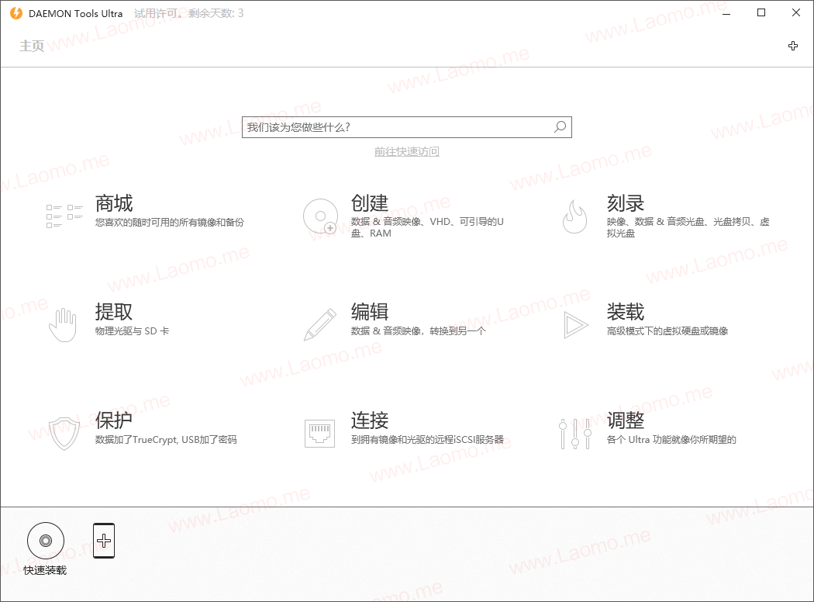Open the 商城 heading

point(114,203)
